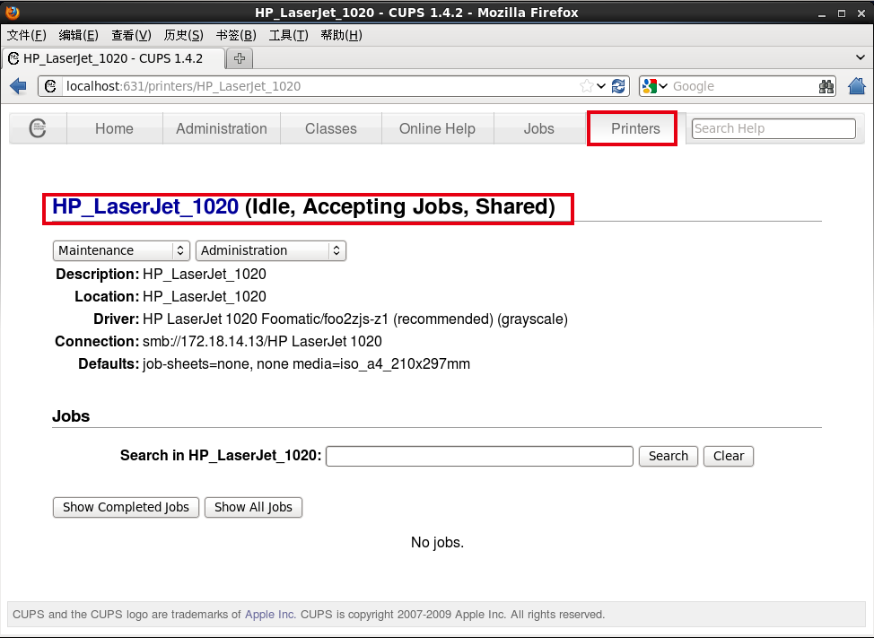This screenshot has width=874, height=638.
Task: Expand the URL history dropdown arrow
Action: pyautogui.click(x=601, y=86)
